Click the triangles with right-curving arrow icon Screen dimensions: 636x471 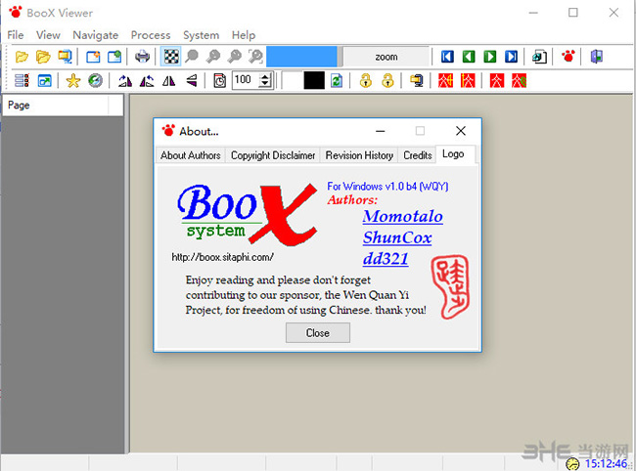(x=125, y=81)
